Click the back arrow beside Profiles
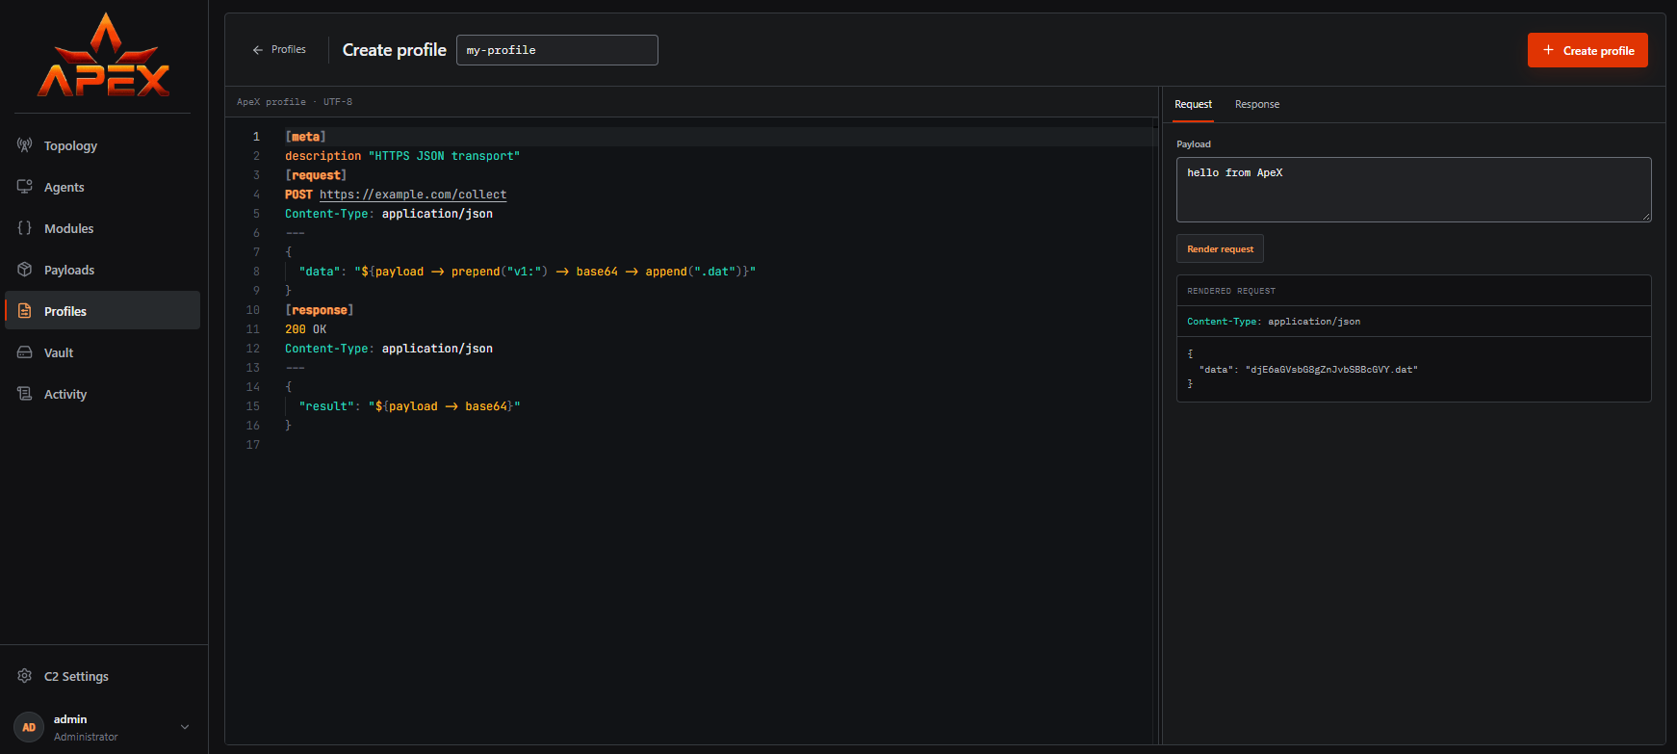This screenshot has width=1677, height=754. (257, 50)
